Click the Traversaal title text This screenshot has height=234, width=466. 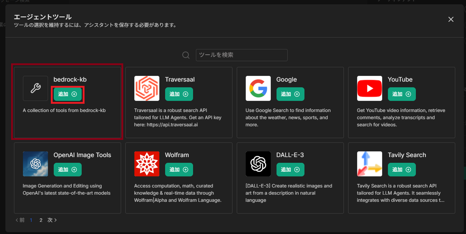coord(180,79)
